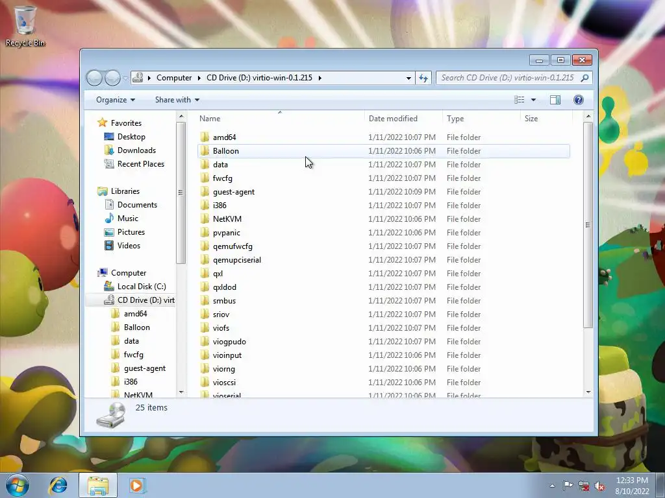The height and width of the screenshot is (498, 665).
Task: Click the qemufwcfg folder icon
Action: click(205, 246)
